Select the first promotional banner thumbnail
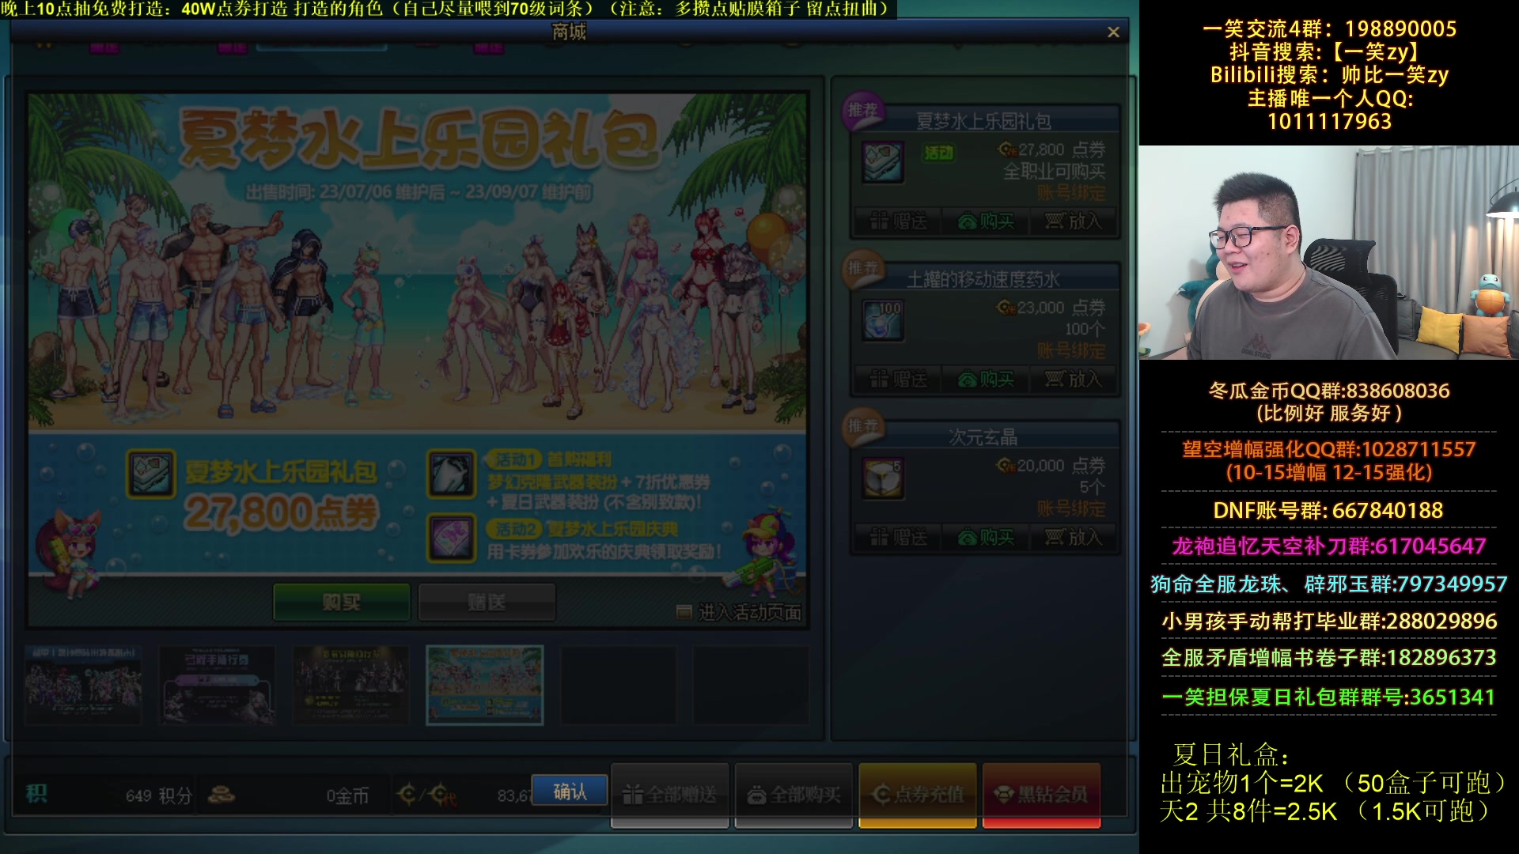The image size is (1519, 854). [83, 686]
